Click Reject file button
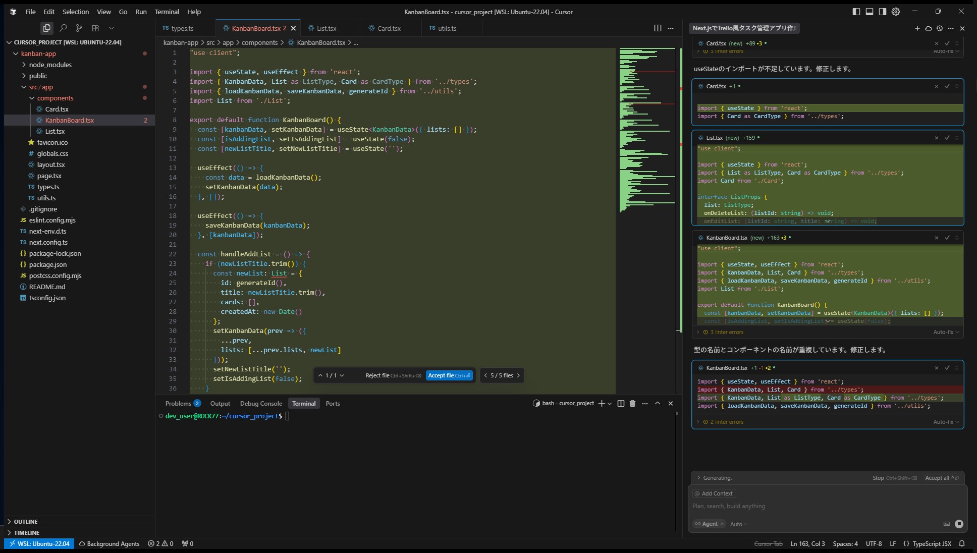Image resolution: width=977 pixels, height=553 pixels. coord(393,375)
